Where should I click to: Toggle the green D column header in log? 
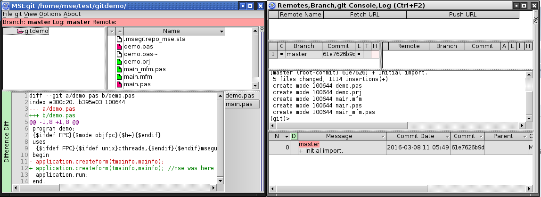coord(294,136)
